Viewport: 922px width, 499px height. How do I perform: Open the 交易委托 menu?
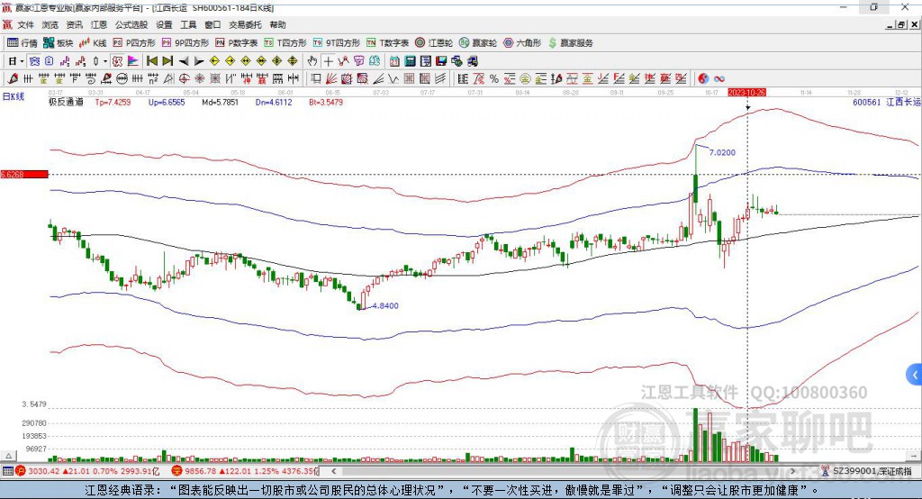245,24
